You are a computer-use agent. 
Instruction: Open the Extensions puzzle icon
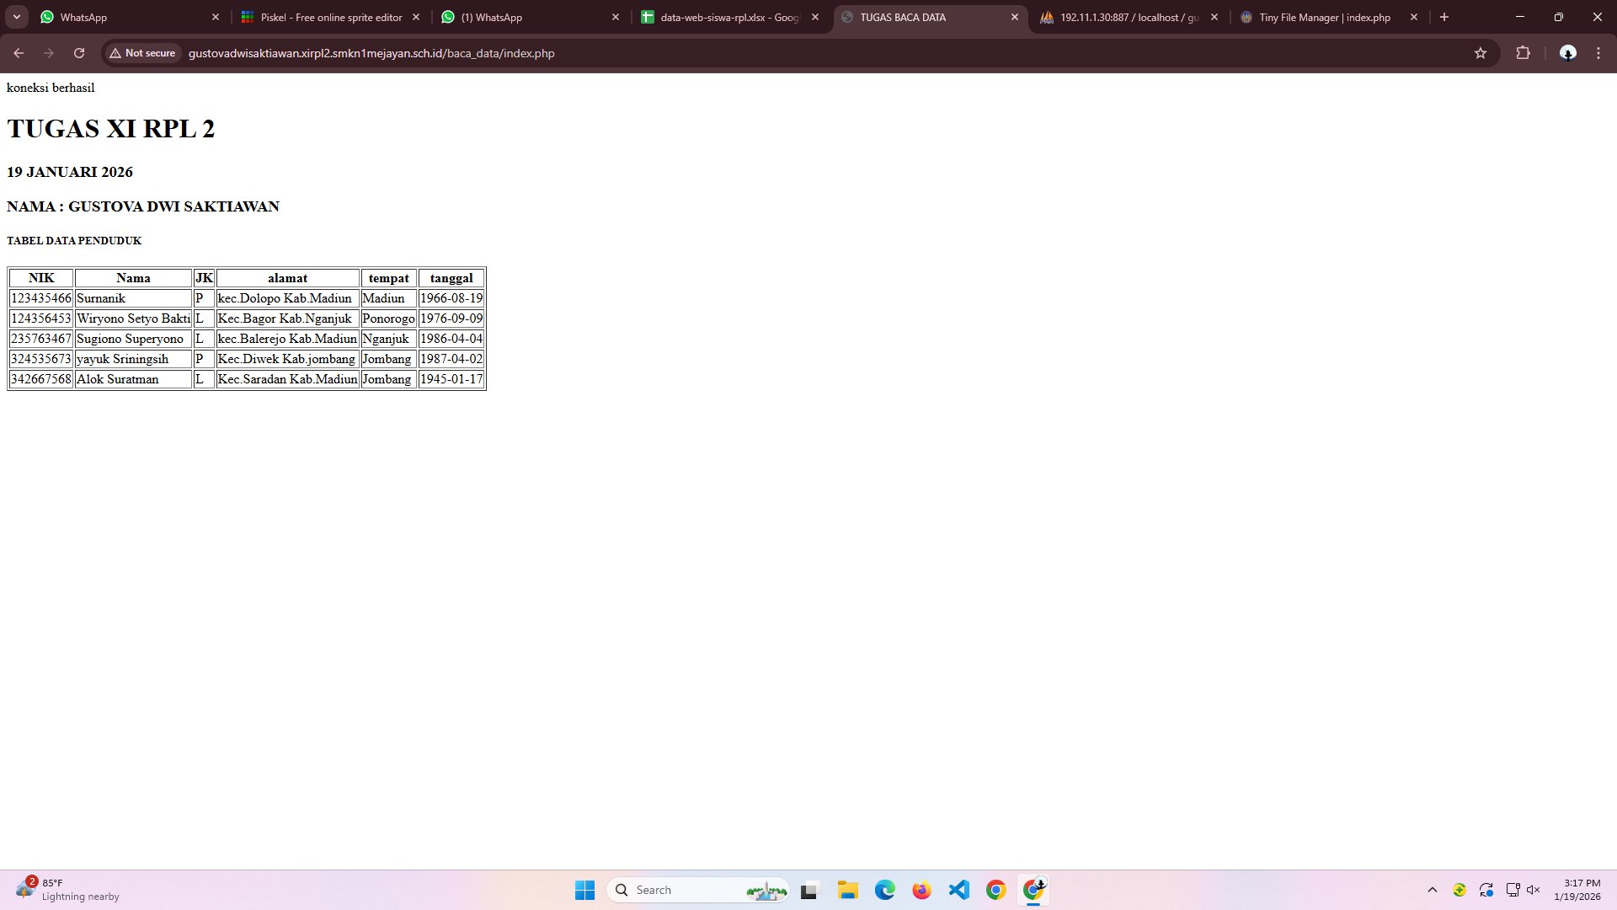pos(1523,53)
